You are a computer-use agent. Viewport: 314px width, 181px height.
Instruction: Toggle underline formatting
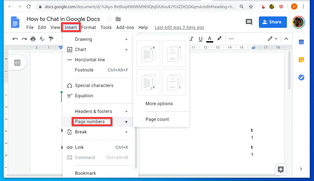[201, 39]
